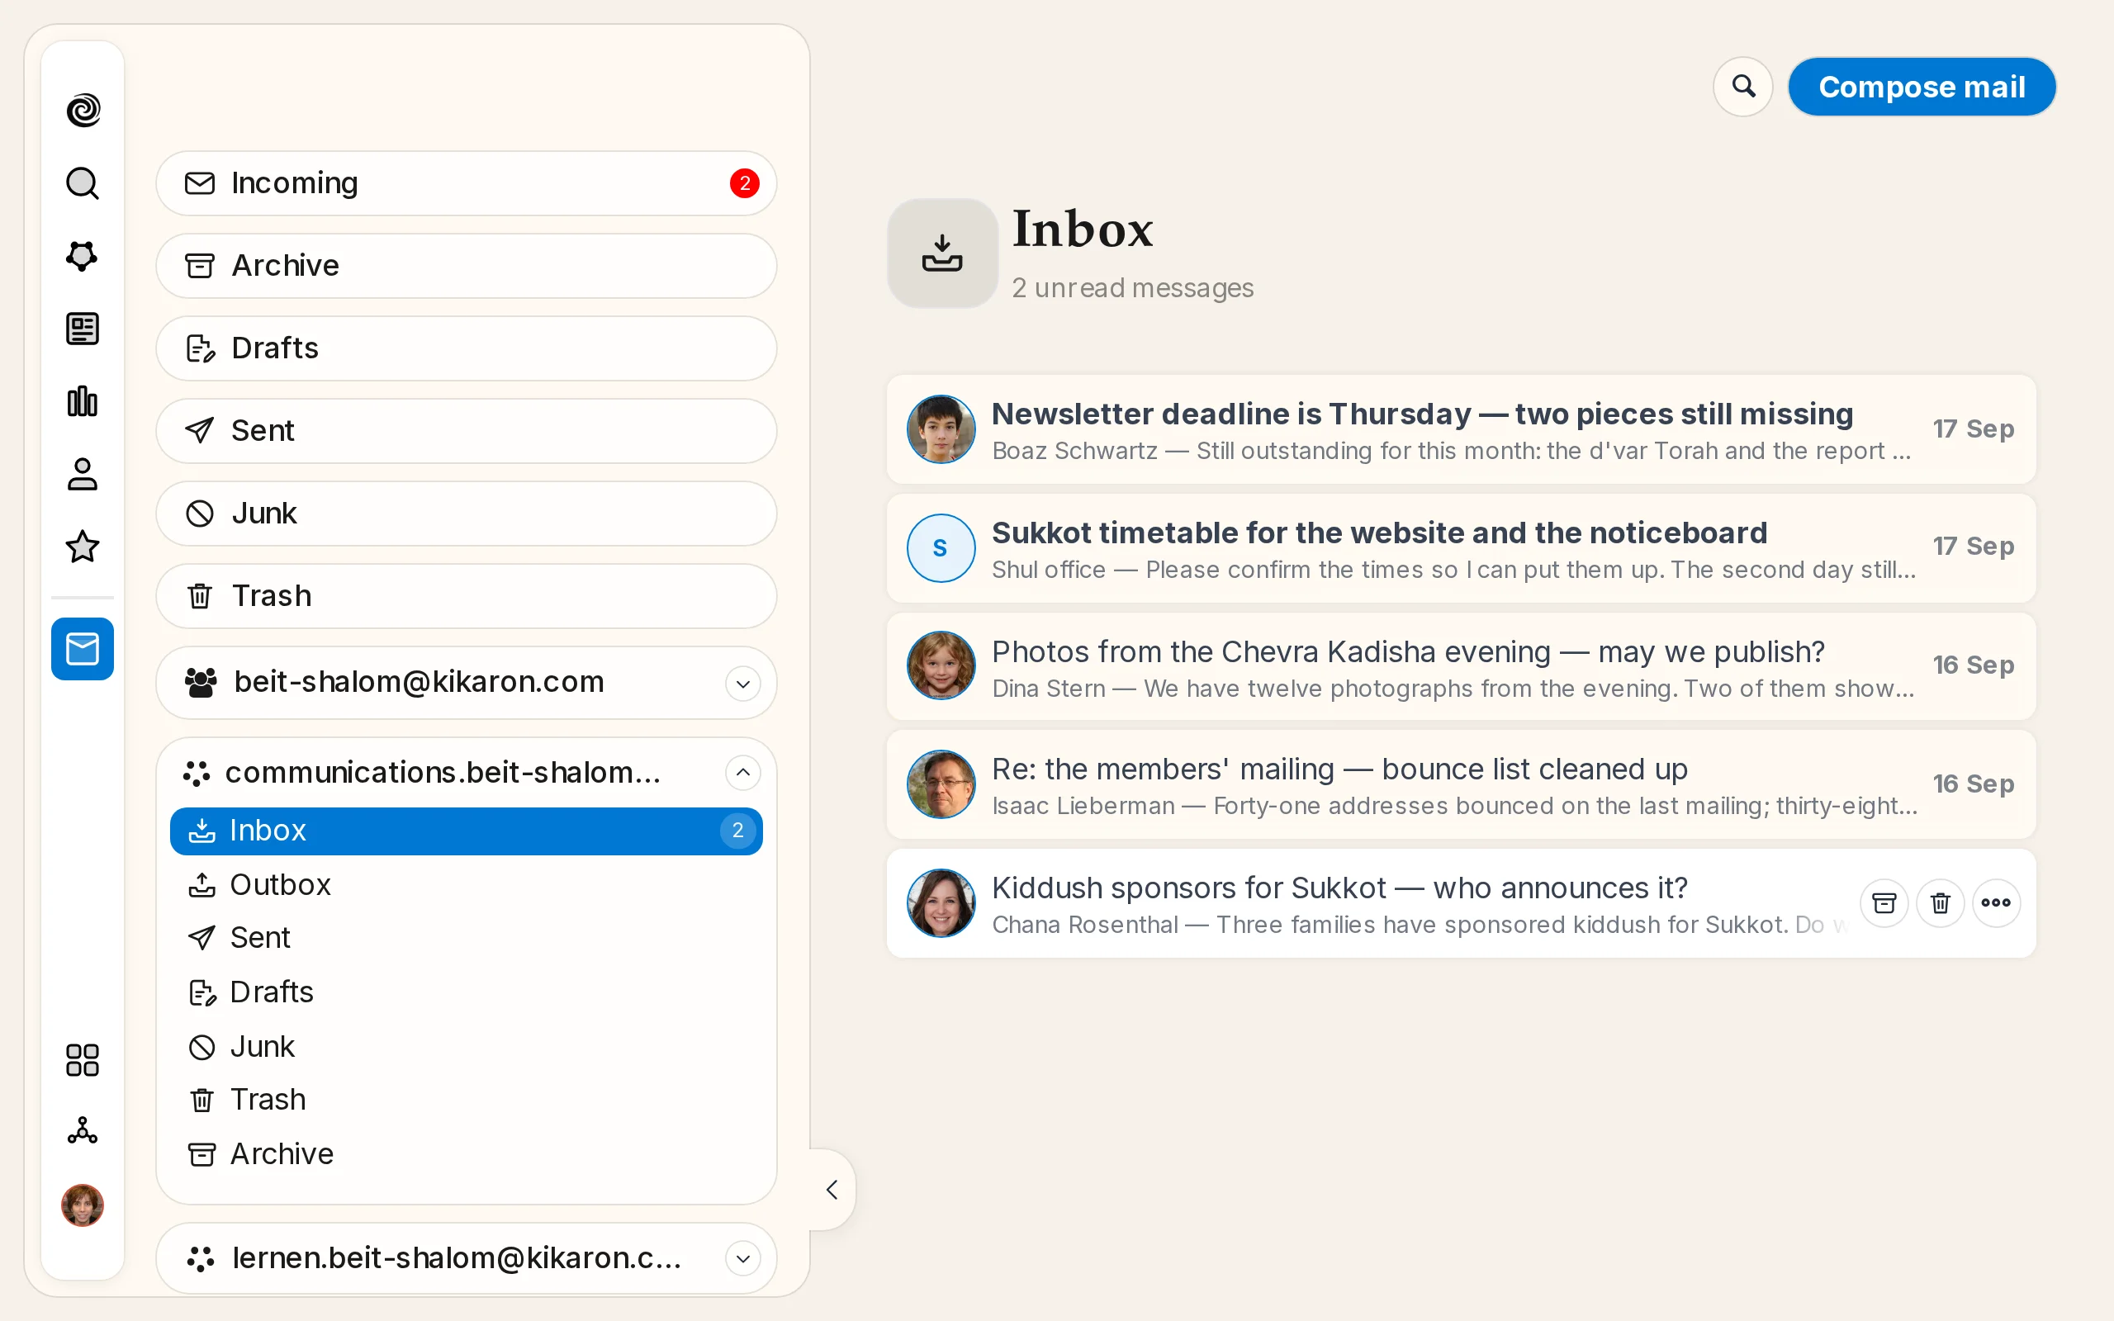Click Boaz Schwartz's avatar
Image resolution: width=2114 pixels, height=1321 pixels.
(941, 429)
